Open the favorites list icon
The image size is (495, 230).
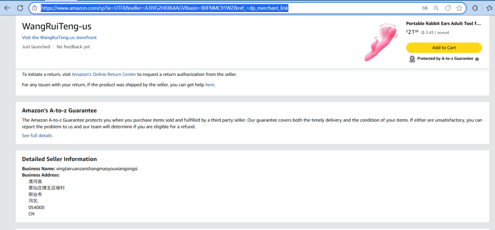[488, 8]
